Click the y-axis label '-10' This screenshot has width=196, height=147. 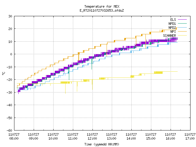[x=9, y=67]
